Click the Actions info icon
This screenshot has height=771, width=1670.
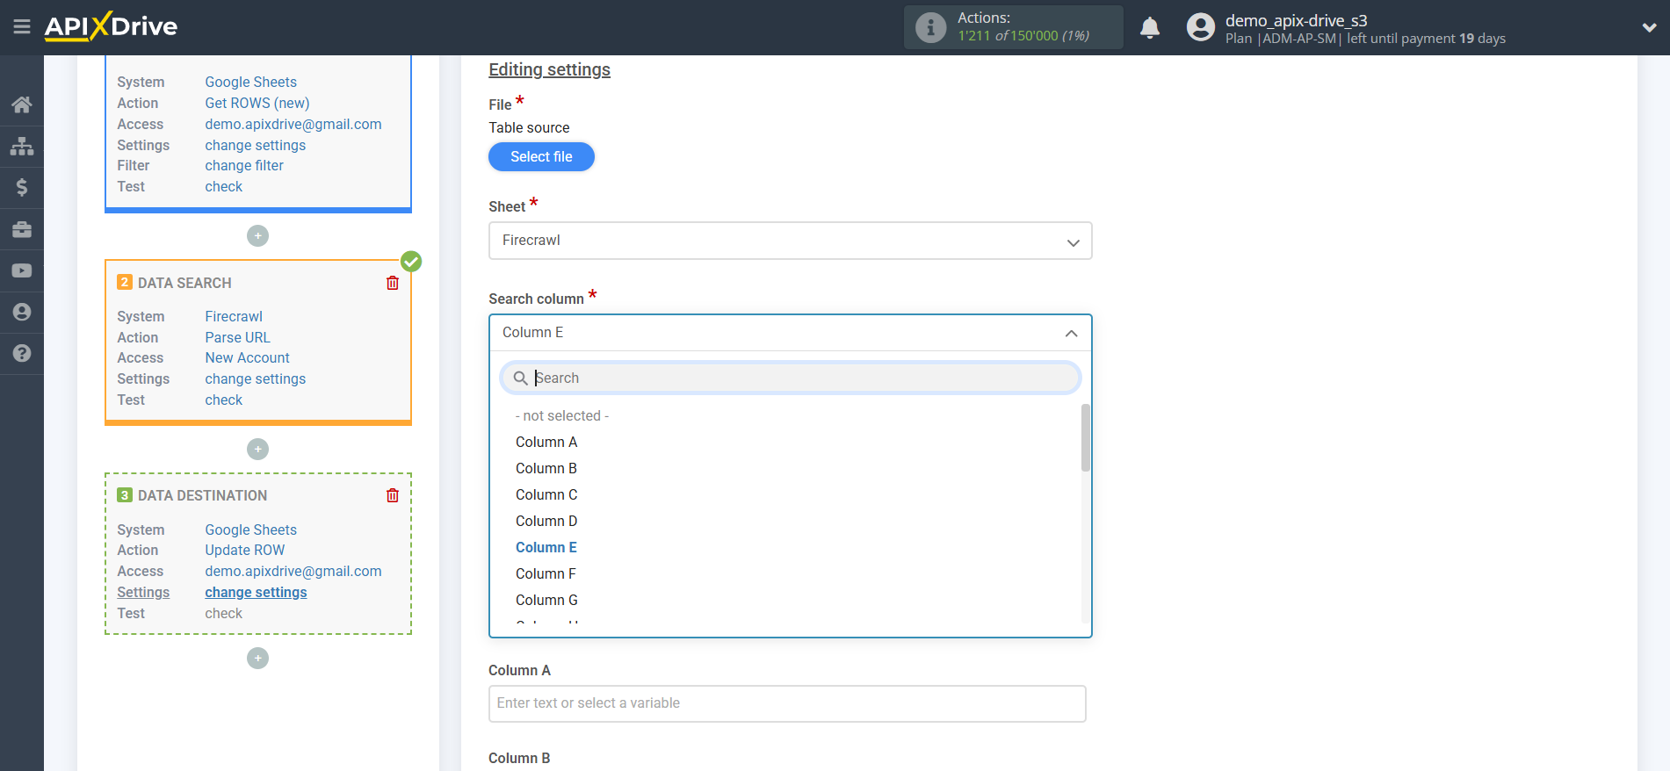[930, 27]
